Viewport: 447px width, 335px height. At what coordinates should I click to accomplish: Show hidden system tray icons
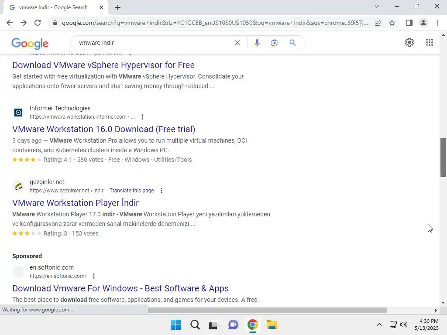tap(379, 325)
